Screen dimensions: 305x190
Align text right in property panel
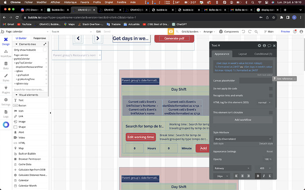point(248,176)
